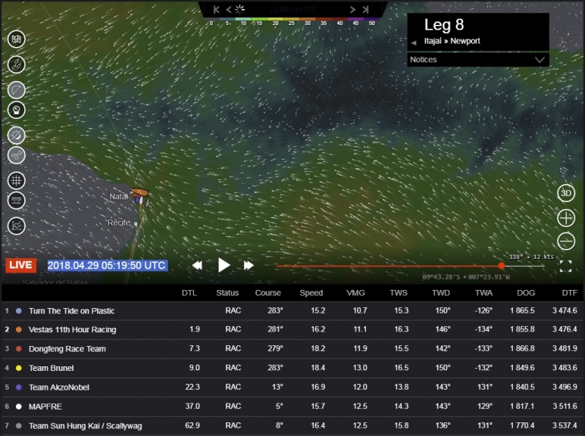Viewport: 585px width, 436px height.
Task: Click the Leg 8 title
Action: (x=444, y=25)
